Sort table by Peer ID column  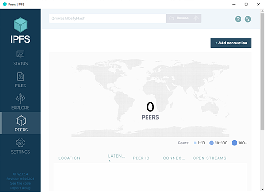141,158
